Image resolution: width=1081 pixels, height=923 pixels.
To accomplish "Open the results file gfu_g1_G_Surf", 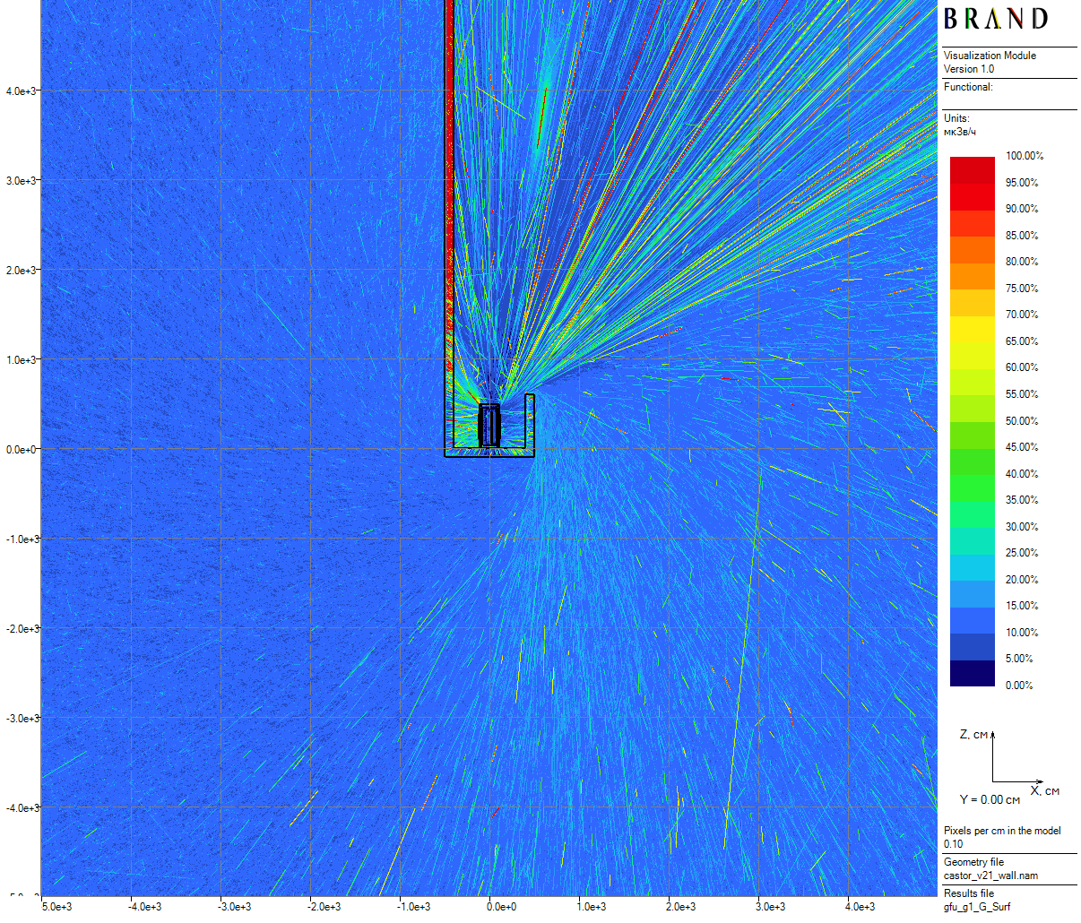I will tap(976, 907).
